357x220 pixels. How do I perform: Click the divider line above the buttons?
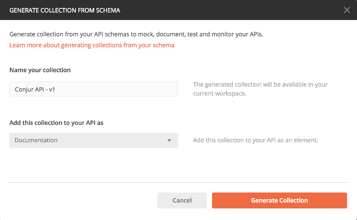click(x=178, y=182)
